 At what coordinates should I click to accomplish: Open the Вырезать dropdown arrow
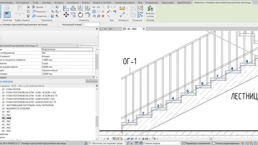[x=48, y=12]
